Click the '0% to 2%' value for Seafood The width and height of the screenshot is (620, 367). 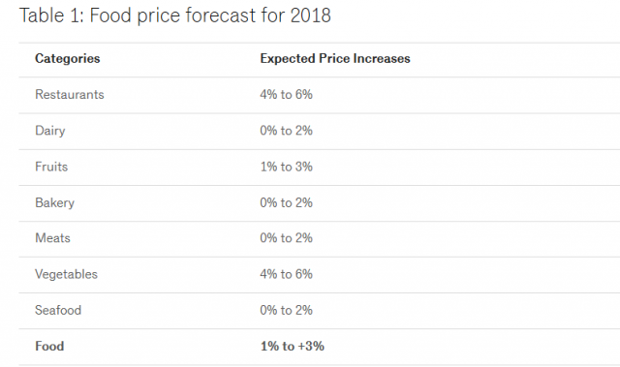286,310
